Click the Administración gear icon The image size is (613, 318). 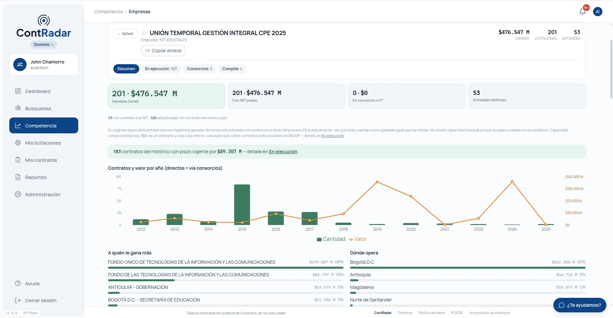point(18,194)
